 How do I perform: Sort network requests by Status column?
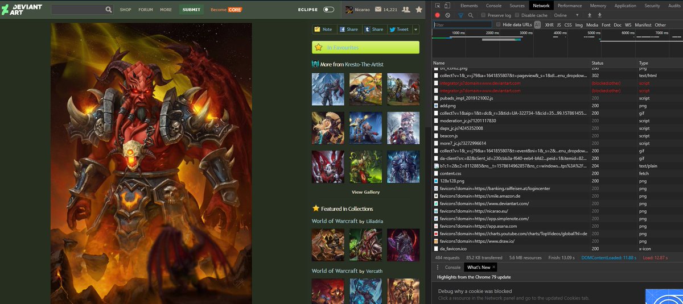point(597,63)
